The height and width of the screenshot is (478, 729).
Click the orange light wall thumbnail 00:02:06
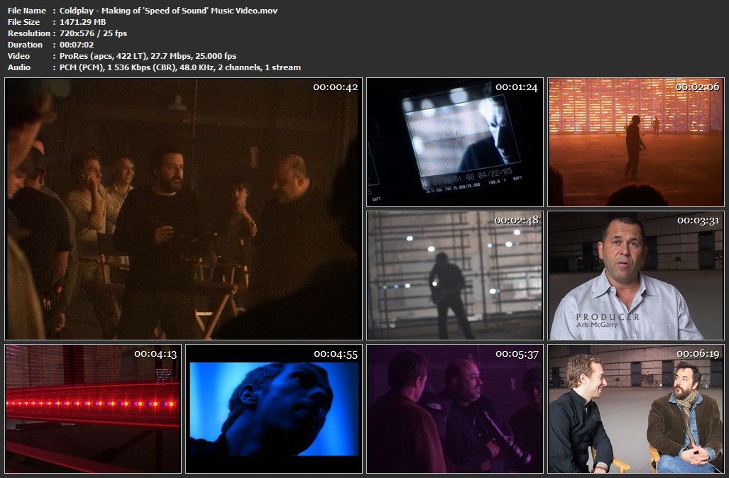click(x=635, y=142)
